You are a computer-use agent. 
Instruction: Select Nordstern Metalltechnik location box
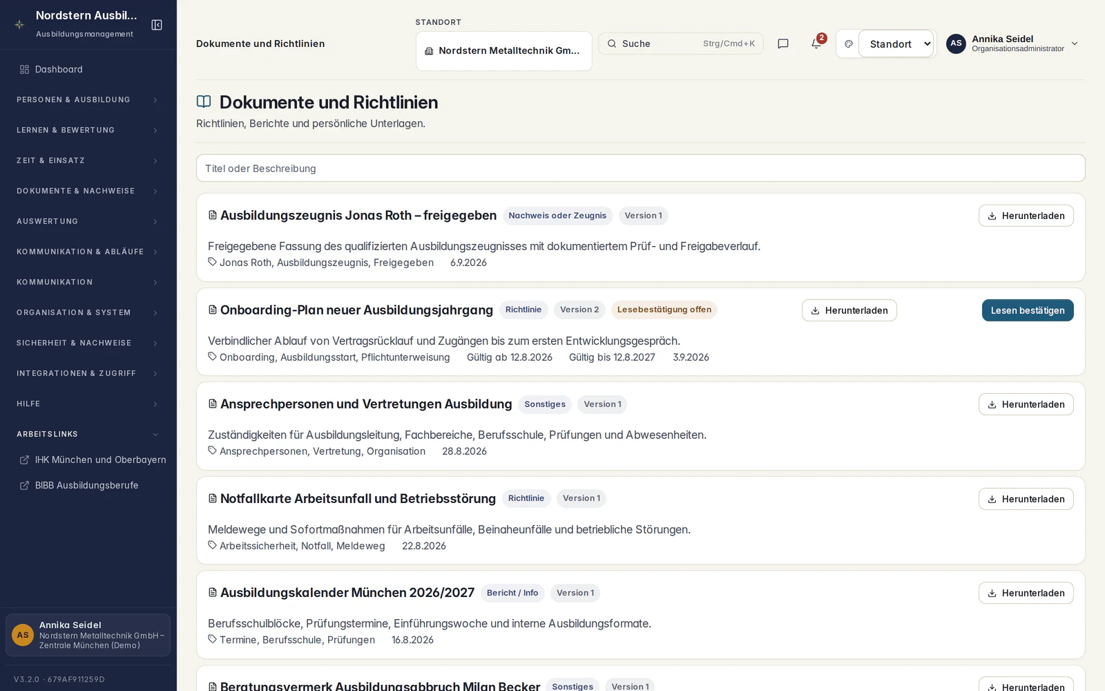tap(504, 51)
